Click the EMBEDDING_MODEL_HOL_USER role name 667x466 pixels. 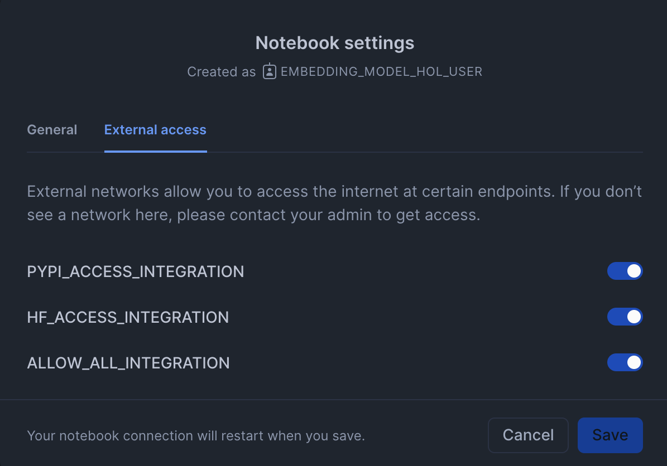381,71
